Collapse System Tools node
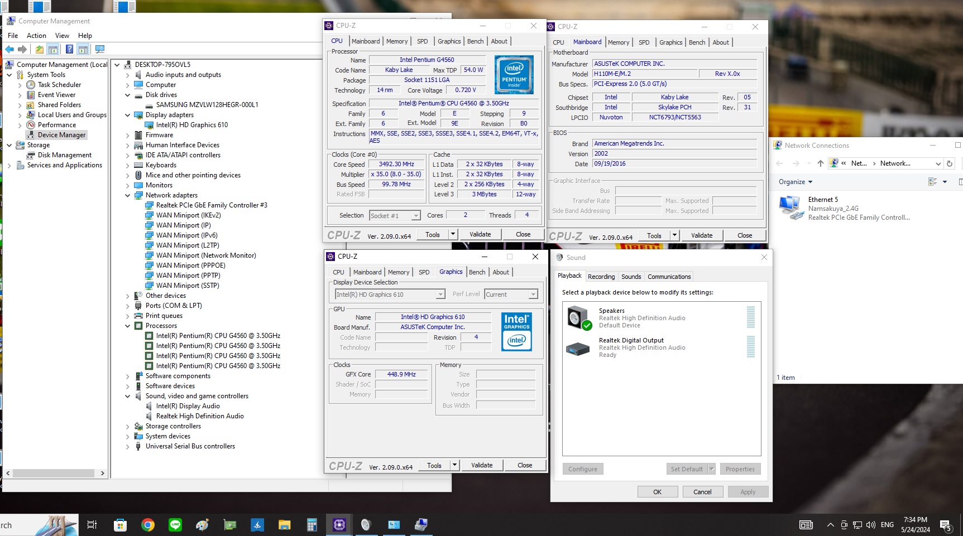The width and height of the screenshot is (963, 536). click(x=9, y=75)
